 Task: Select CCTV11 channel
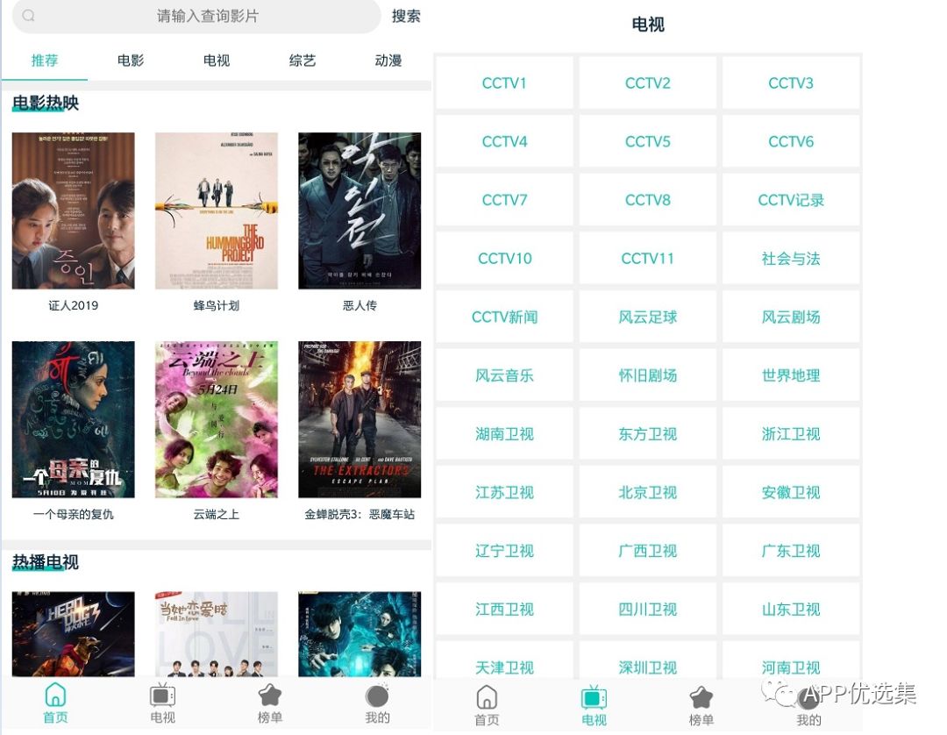click(647, 259)
